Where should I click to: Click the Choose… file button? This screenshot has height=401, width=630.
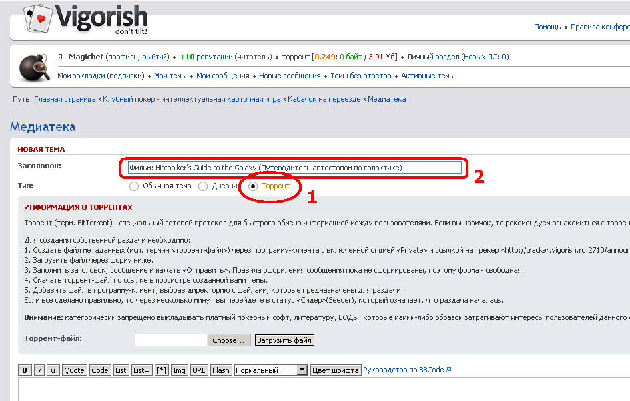click(x=228, y=340)
